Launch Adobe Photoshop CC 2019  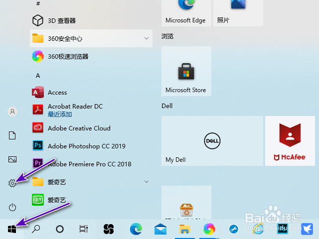(x=91, y=146)
